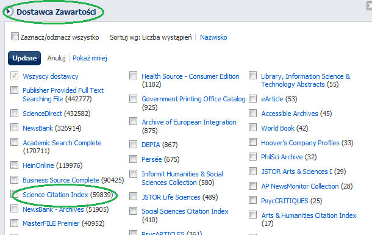This screenshot has height=235, width=372.
Task: Click the Update button
Action: 24,58
